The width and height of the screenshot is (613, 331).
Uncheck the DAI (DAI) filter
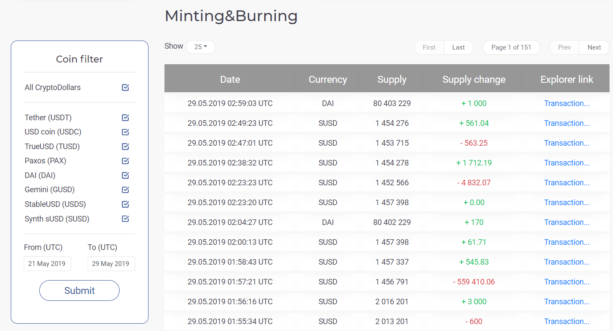pyautogui.click(x=125, y=175)
